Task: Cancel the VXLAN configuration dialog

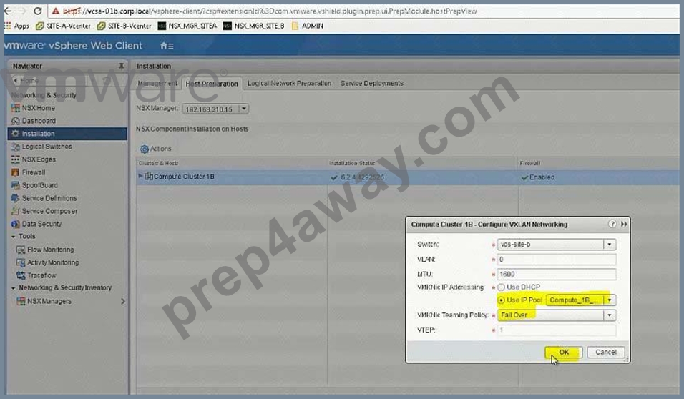Action: click(x=605, y=352)
